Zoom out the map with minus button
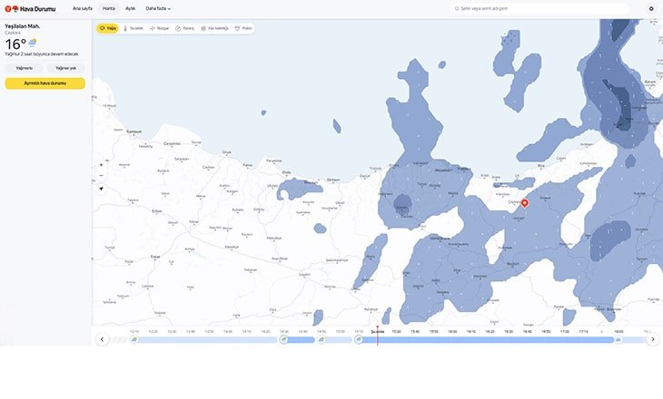The height and width of the screenshot is (399, 663). coord(101,176)
